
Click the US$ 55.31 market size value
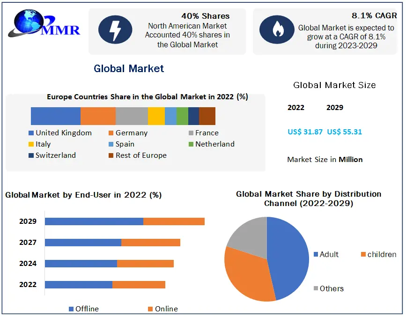point(344,132)
